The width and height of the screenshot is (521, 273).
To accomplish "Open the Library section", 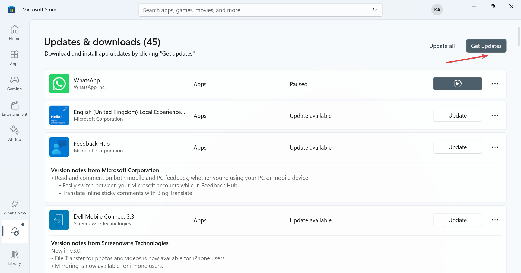I will [x=15, y=258].
